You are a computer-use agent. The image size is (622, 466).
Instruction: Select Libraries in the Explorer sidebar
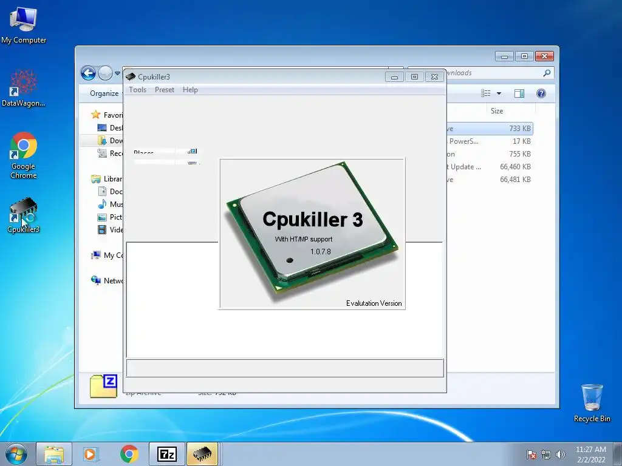pyautogui.click(x=107, y=179)
